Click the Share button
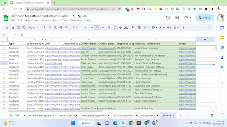Screen dimensions: 227x127 [205, 18]
